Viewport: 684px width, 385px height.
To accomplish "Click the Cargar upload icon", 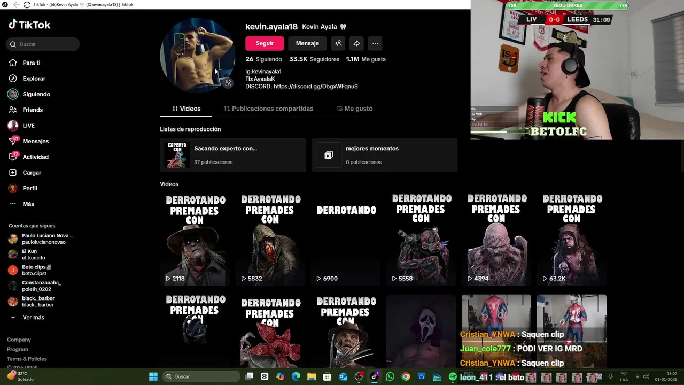I will coord(13,173).
